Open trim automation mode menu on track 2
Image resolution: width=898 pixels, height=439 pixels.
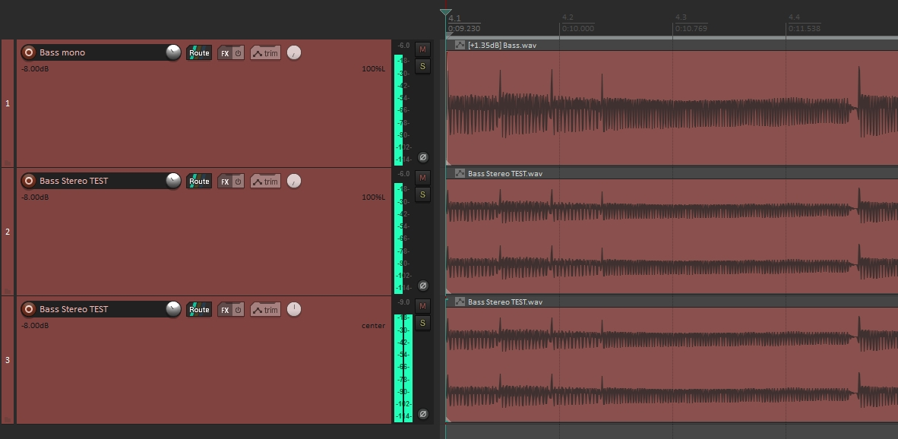coord(265,182)
